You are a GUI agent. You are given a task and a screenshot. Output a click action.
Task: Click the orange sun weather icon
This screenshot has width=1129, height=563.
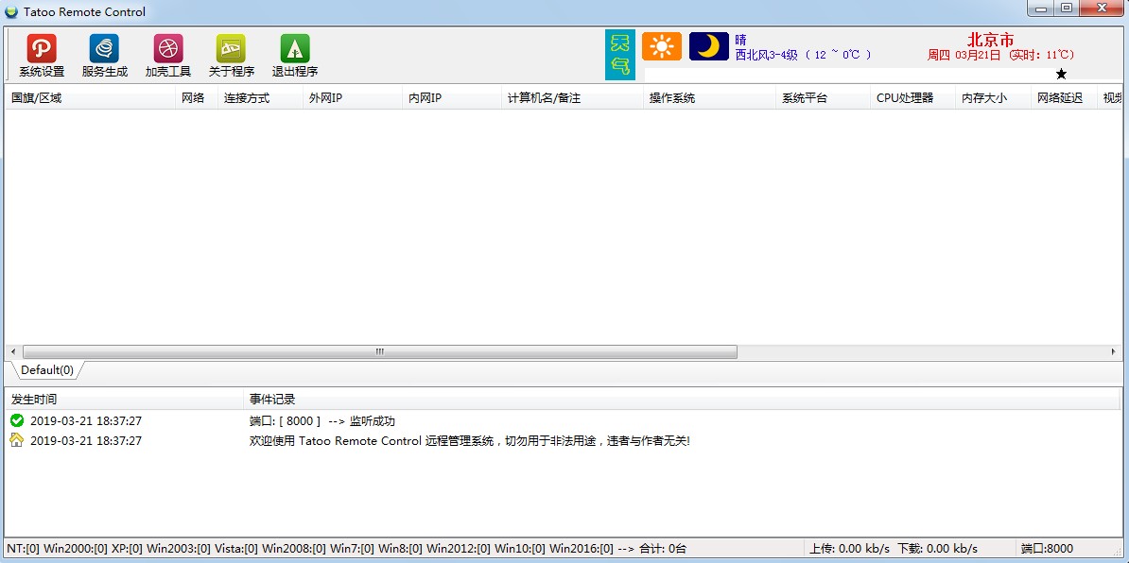(x=662, y=46)
